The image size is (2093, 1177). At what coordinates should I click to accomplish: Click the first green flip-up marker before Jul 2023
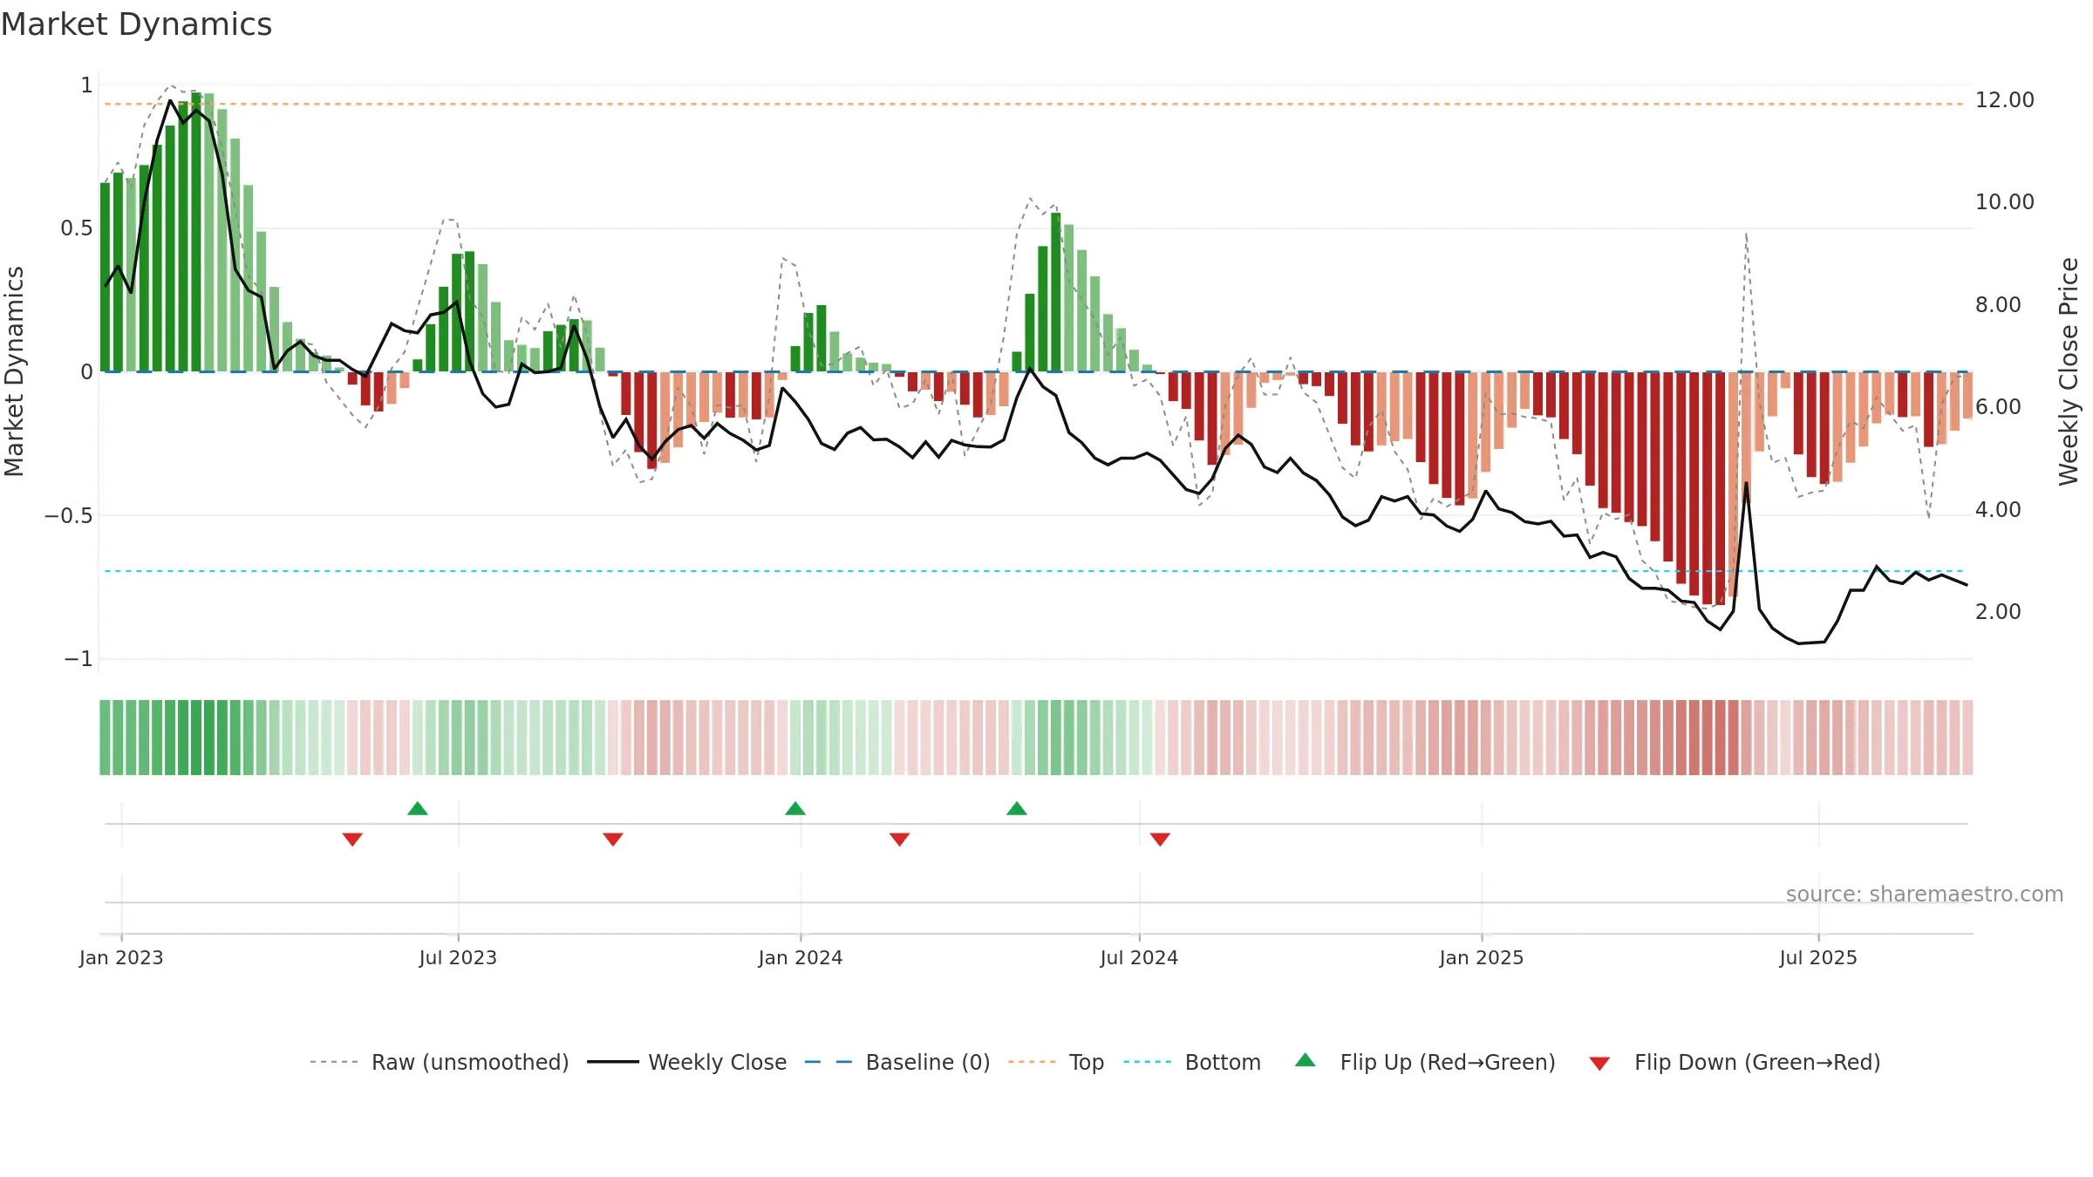coord(418,808)
